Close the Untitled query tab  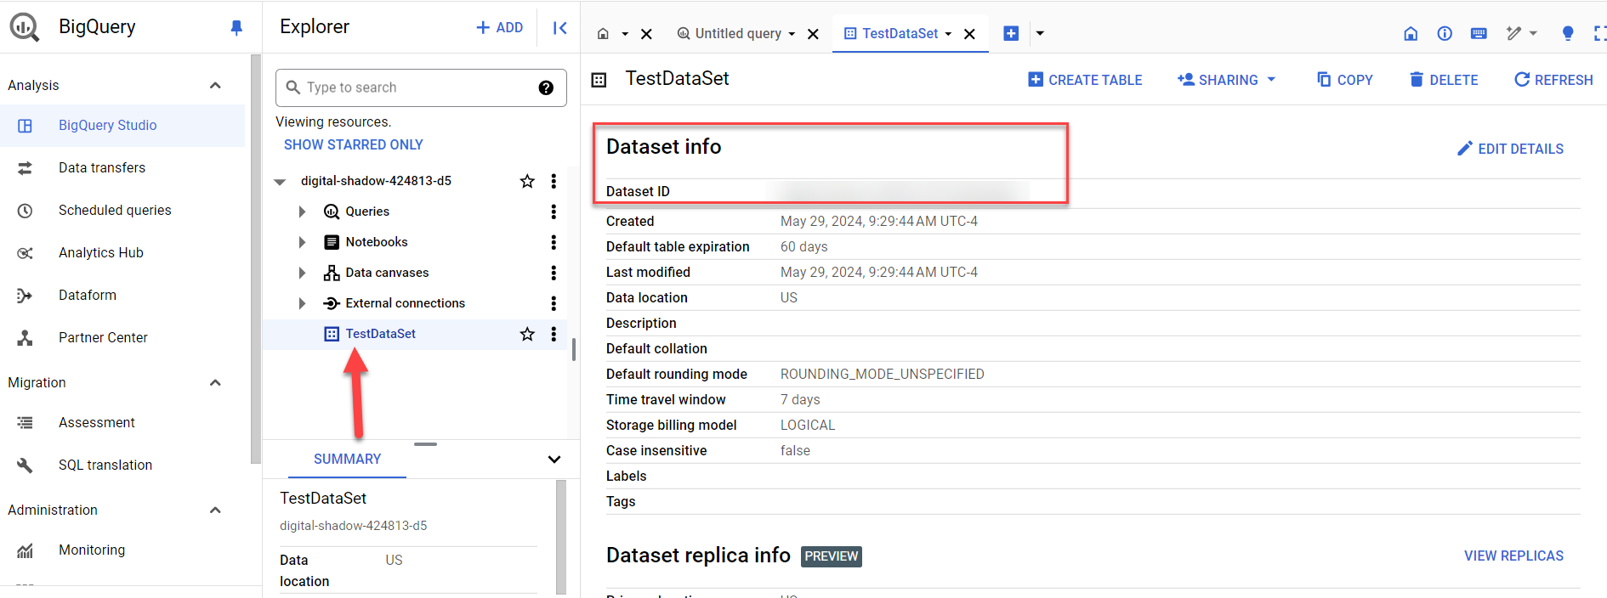click(813, 34)
